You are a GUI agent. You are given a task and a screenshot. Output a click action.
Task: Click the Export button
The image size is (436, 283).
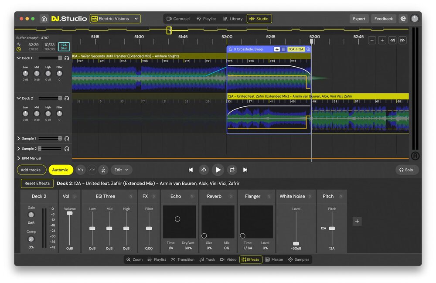click(359, 18)
